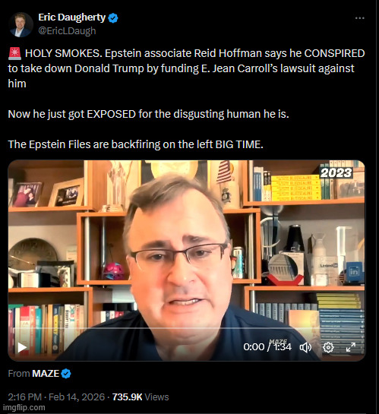379x414 pixels.
Task: Click the blue verified badge beside Eric Daugherty
Action: (113, 18)
